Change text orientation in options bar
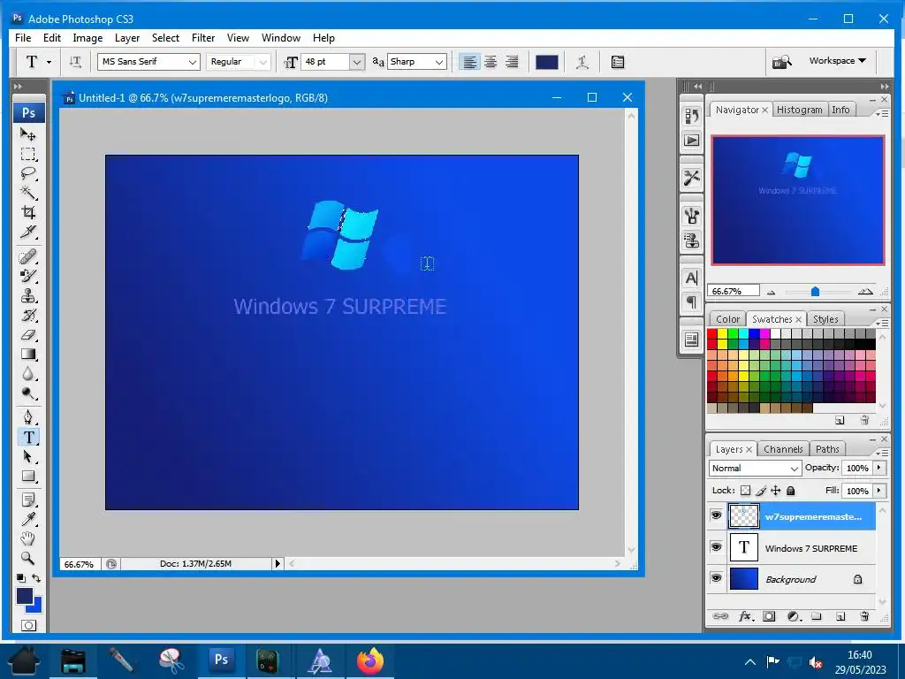Screen dimensions: 905x679 point(75,62)
